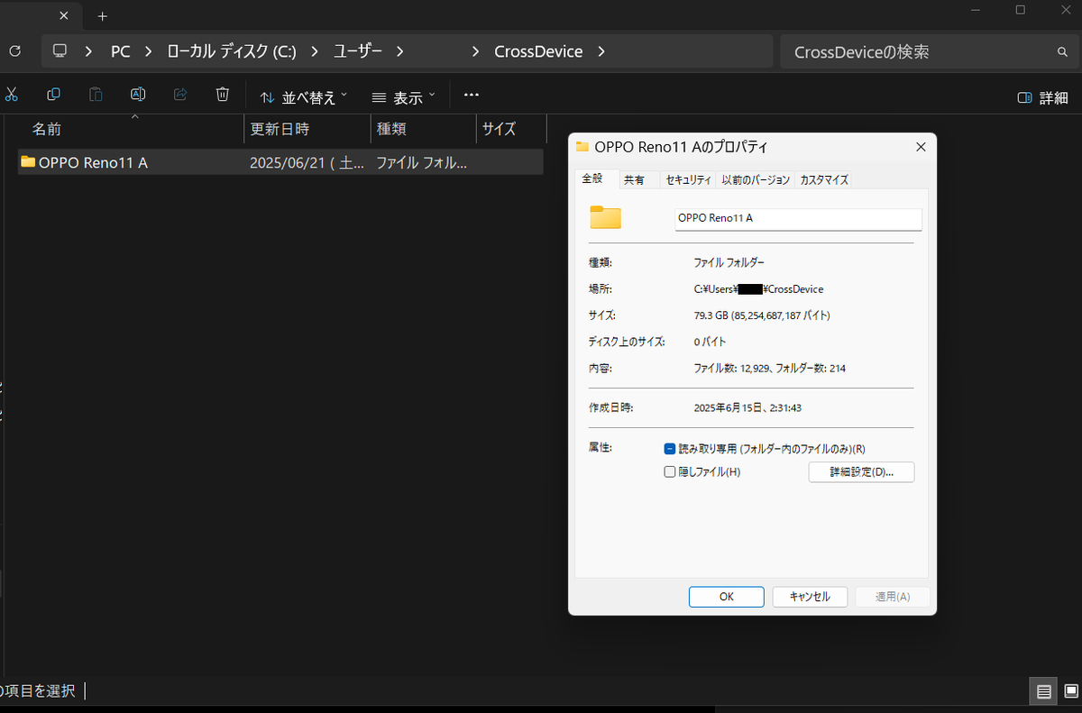The height and width of the screenshot is (713, 1082).
Task: Select the 全般 general tab
Action: coord(592,178)
